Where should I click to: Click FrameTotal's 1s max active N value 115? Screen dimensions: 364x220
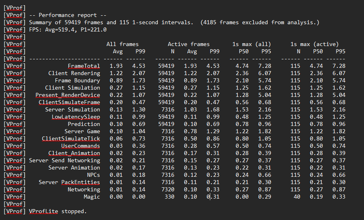pyautogui.click(x=295, y=66)
